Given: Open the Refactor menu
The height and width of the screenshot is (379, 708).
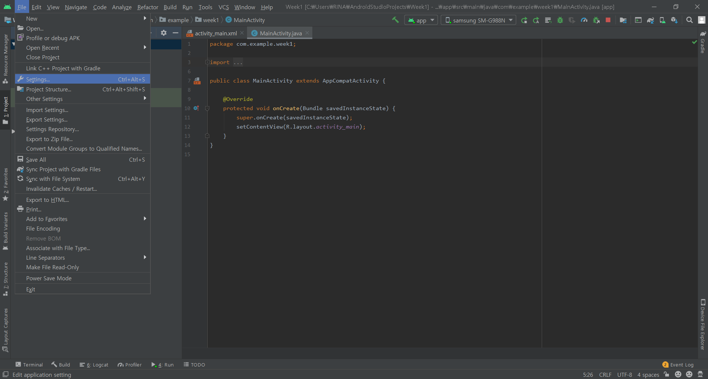Looking at the screenshot, I should click(x=147, y=7).
